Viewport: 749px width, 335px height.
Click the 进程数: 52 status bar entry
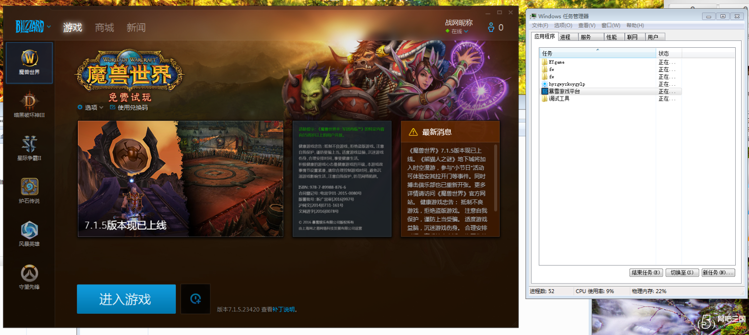click(x=542, y=291)
